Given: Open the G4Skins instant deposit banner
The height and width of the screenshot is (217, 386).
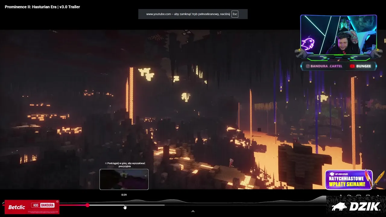Looking at the screenshot, I should coord(349,180).
